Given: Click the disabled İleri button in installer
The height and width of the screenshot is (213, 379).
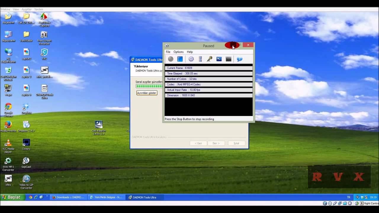Looking at the screenshot, I should click(x=216, y=143).
